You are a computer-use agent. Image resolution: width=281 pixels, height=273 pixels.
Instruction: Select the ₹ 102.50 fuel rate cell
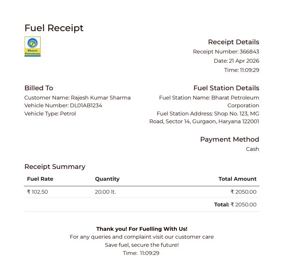38,192
